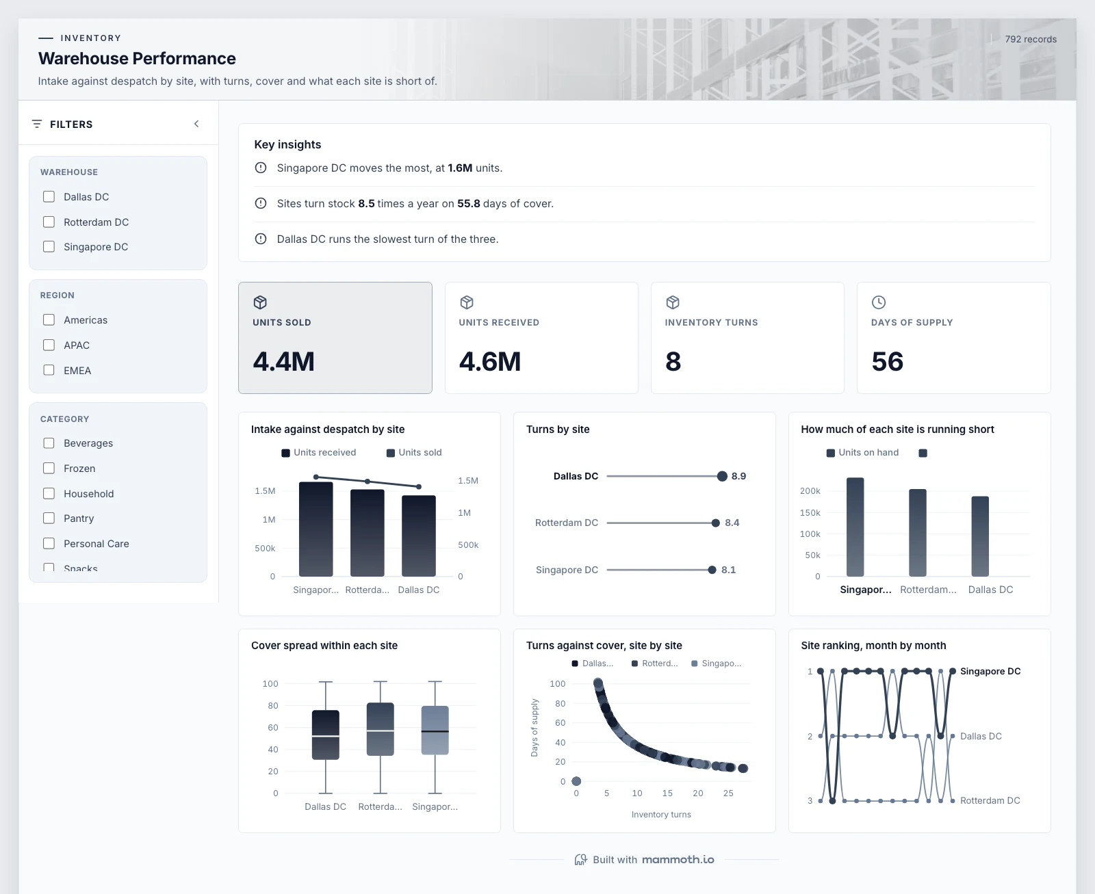Check the Beverages category box
This screenshot has height=894, width=1095.
pos(49,443)
